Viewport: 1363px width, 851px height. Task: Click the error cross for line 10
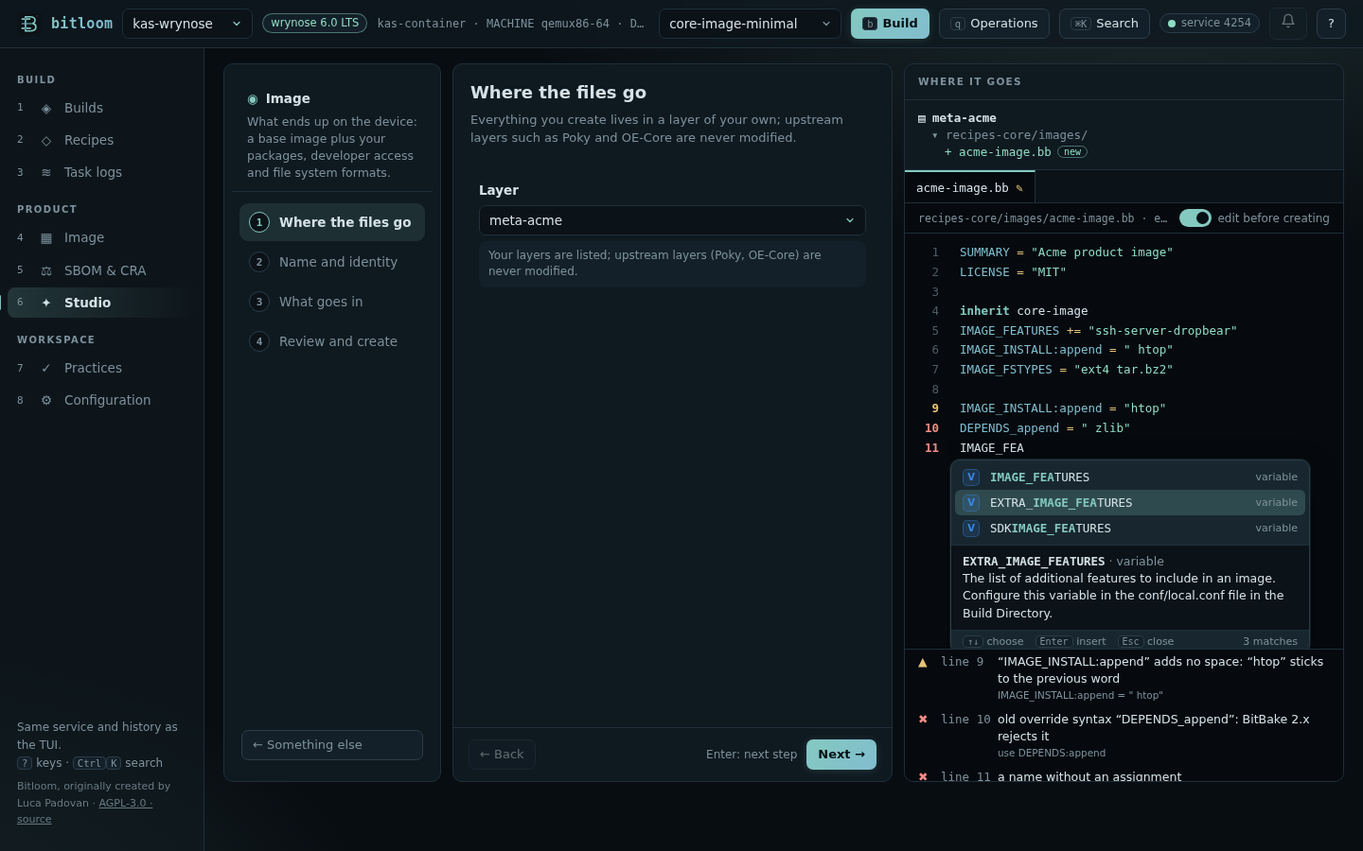pos(923,720)
